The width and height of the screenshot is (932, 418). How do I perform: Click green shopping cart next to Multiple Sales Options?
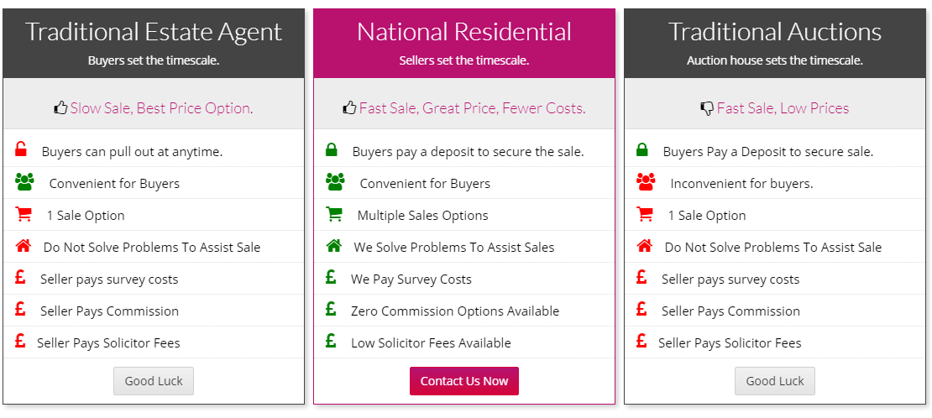pos(334,214)
